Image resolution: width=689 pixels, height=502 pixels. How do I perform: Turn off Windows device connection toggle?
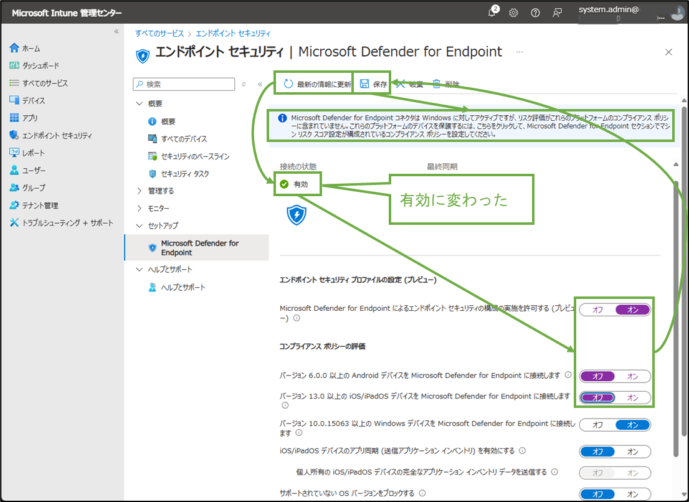pyautogui.click(x=597, y=425)
